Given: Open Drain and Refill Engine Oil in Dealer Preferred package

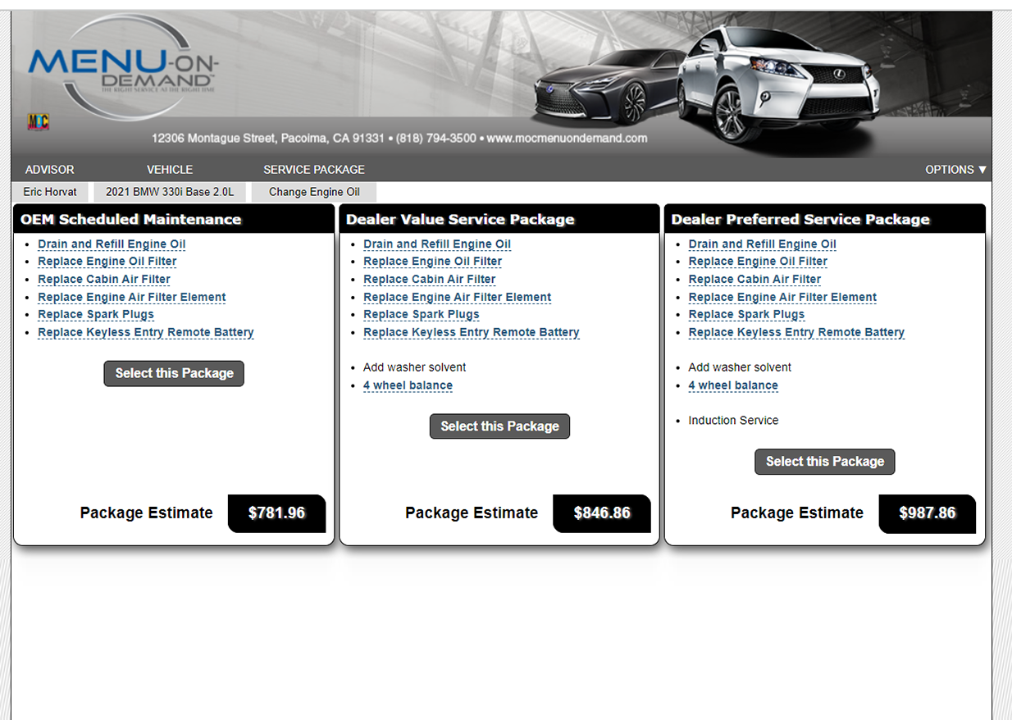Looking at the screenshot, I should click(x=763, y=244).
